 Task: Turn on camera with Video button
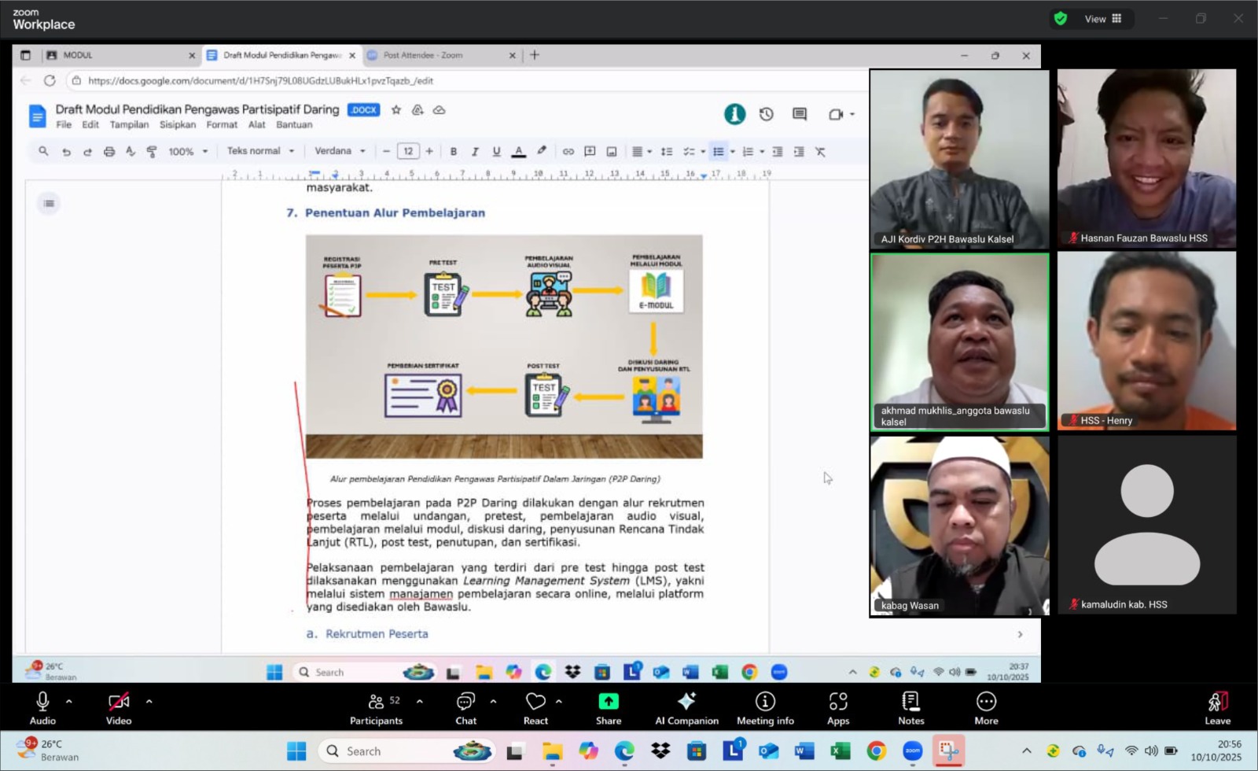click(119, 707)
